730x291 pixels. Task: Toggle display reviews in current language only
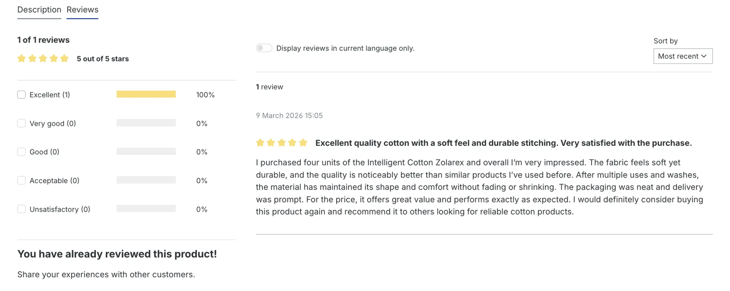point(264,48)
